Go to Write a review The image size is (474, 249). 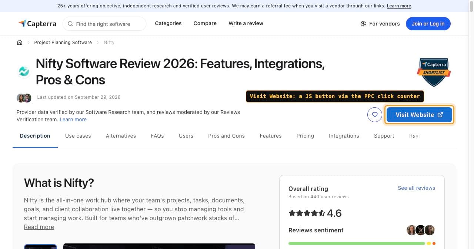tap(246, 23)
